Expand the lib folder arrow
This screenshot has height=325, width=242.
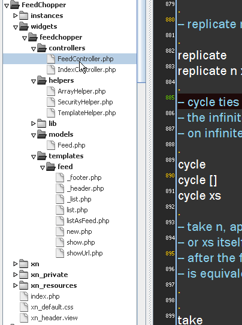pyautogui.click(x=33, y=124)
